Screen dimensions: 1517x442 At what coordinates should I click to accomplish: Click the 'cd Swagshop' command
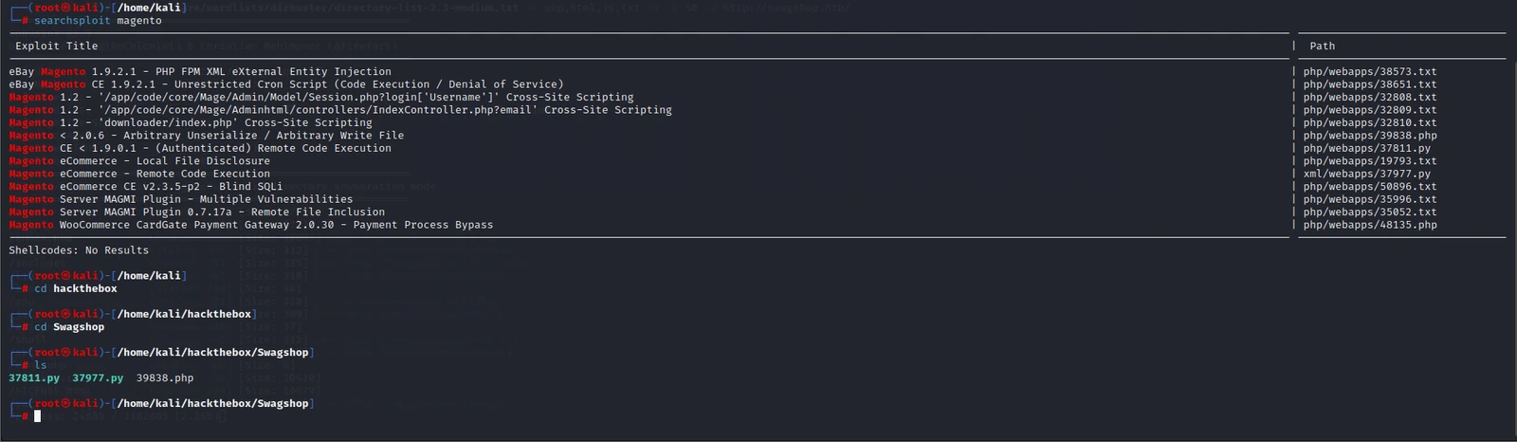pos(69,327)
